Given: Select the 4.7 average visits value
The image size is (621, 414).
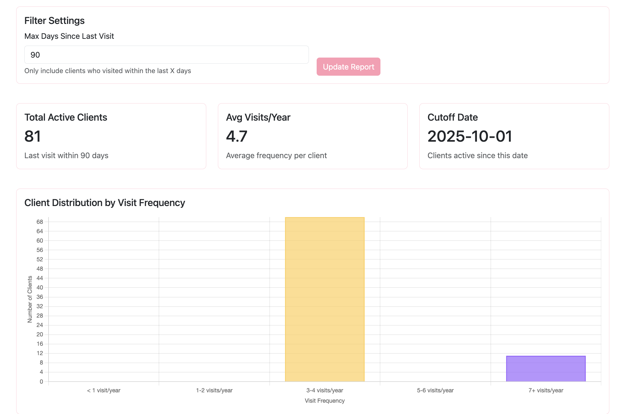Looking at the screenshot, I should 237,136.
